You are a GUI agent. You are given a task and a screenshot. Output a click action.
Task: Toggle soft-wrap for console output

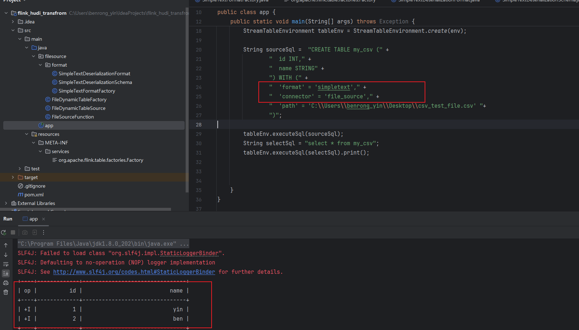pyautogui.click(x=6, y=264)
